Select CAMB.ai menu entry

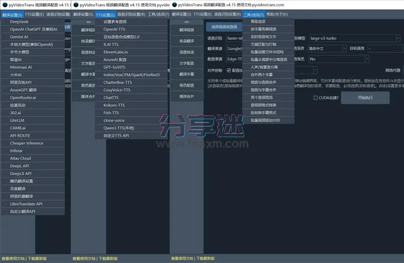(33, 128)
